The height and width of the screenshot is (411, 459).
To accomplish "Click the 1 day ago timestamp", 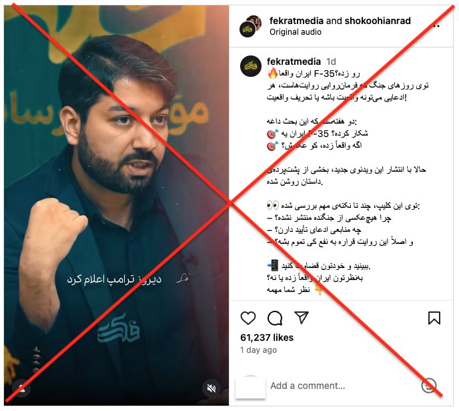I will click(x=258, y=350).
